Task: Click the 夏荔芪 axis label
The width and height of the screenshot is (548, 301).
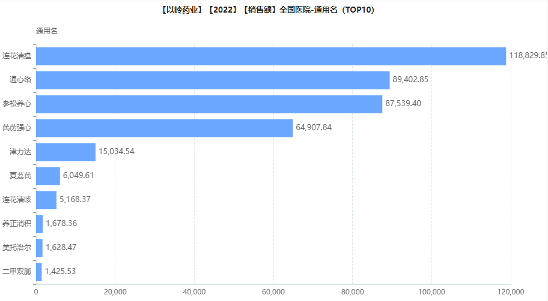Action: point(20,176)
